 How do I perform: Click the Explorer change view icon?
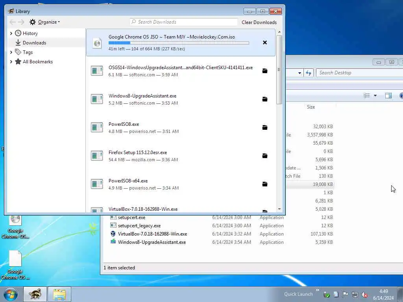click(x=367, y=96)
